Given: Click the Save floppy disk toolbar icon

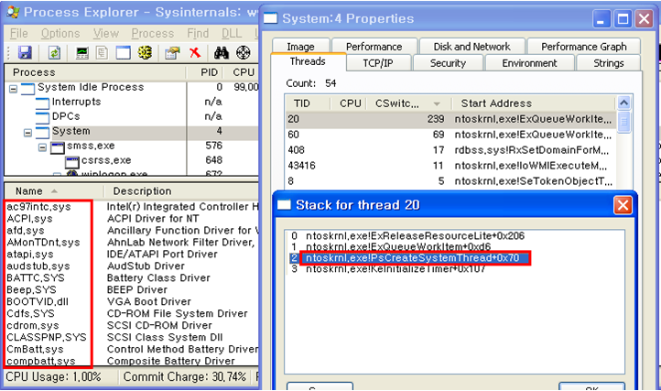Looking at the screenshot, I should point(25,53).
